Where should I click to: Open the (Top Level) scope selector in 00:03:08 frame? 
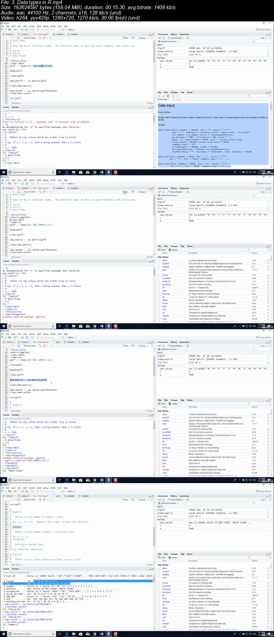coord(16,103)
